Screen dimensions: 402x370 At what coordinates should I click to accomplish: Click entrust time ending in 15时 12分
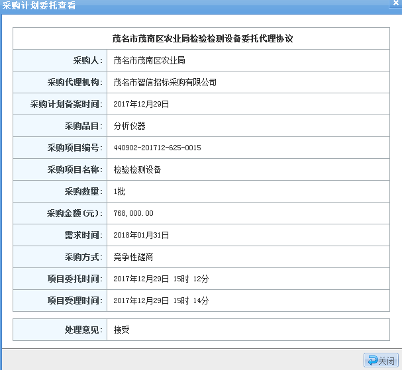(x=161, y=279)
